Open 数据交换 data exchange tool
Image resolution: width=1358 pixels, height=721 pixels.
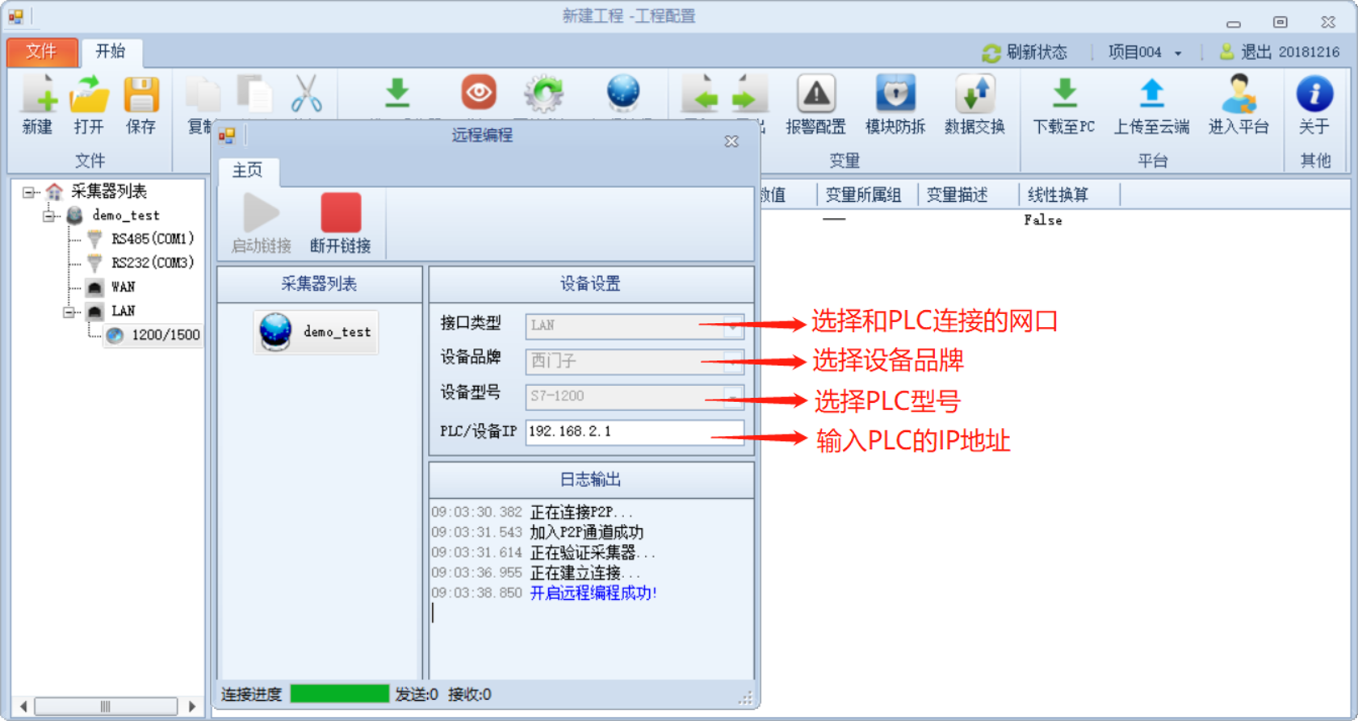pyautogui.click(x=974, y=104)
